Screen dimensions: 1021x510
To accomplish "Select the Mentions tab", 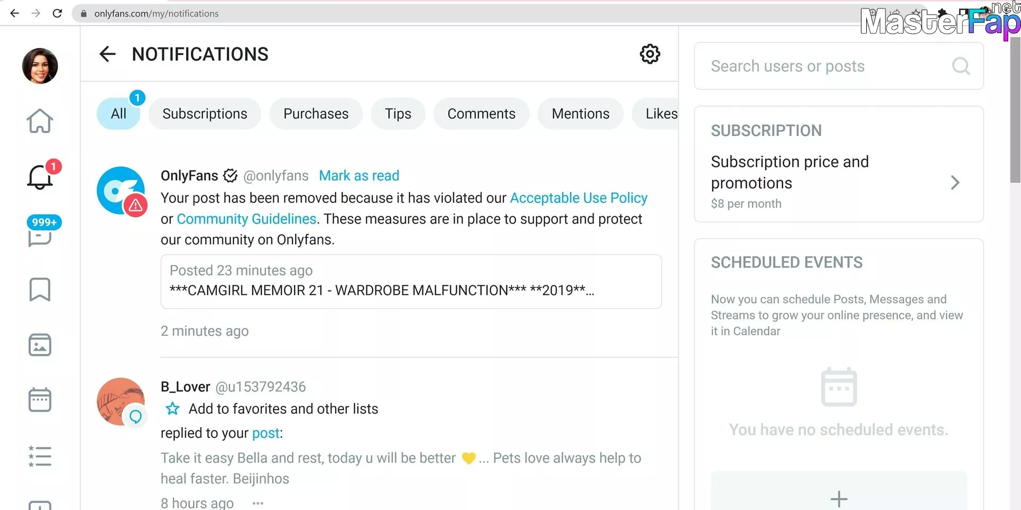I will click(581, 114).
